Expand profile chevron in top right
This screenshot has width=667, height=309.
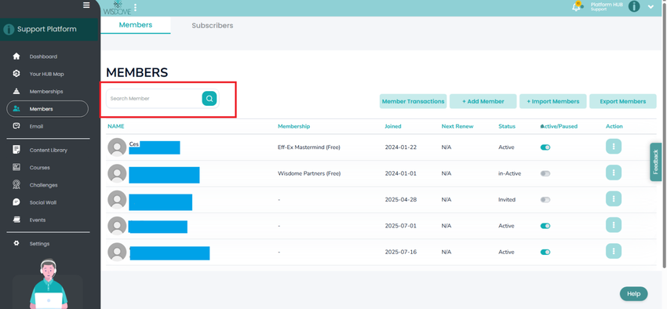pyautogui.click(x=651, y=7)
